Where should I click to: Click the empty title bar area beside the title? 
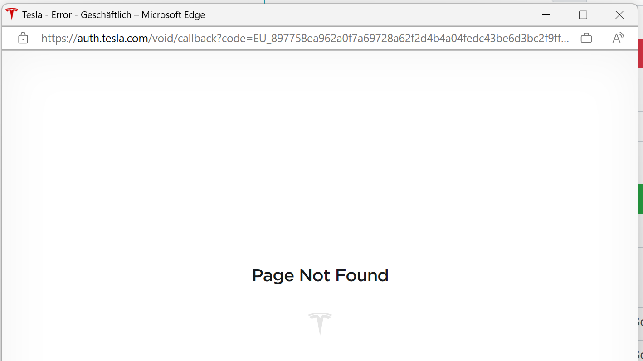coord(363,15)
